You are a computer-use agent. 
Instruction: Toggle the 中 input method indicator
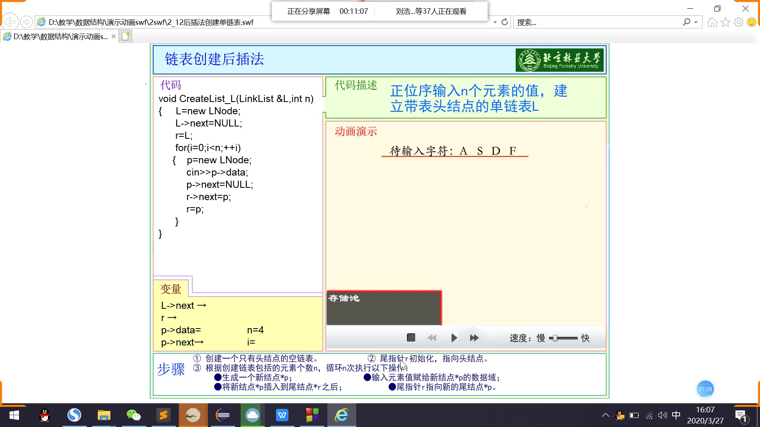pos(676,415)
